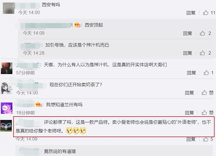Click VIP crown badge beside 西安顶起
The height and width of the screenshot is (156, 216).
(77, 25)
